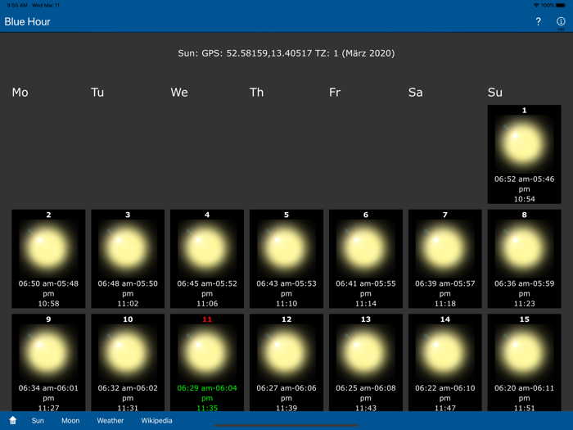Tap the home icon in bottom bar
The height and width of the screenshot is (430, 573).
coord(13,420)
